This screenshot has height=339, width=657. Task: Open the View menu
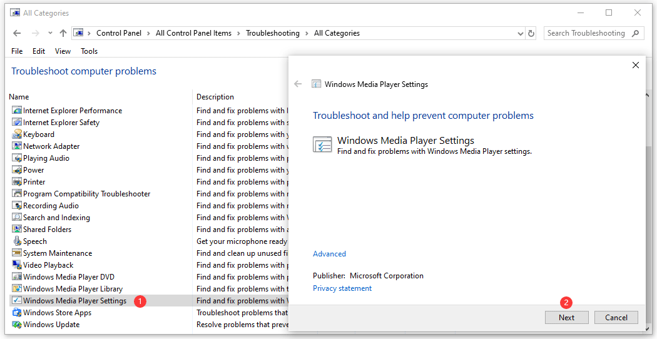coord(63,51)
